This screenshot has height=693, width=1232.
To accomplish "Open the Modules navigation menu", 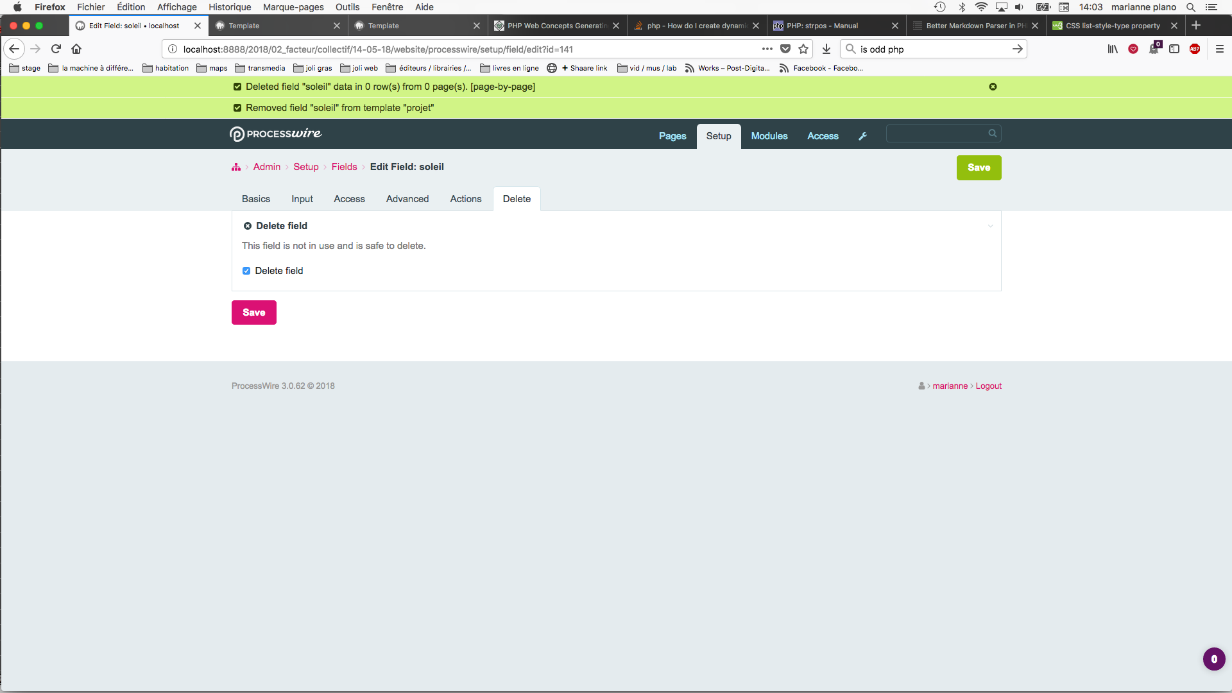I will (x=769, y=136).
